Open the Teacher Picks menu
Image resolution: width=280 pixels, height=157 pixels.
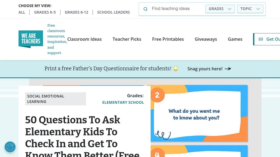(x=127, y=39)
